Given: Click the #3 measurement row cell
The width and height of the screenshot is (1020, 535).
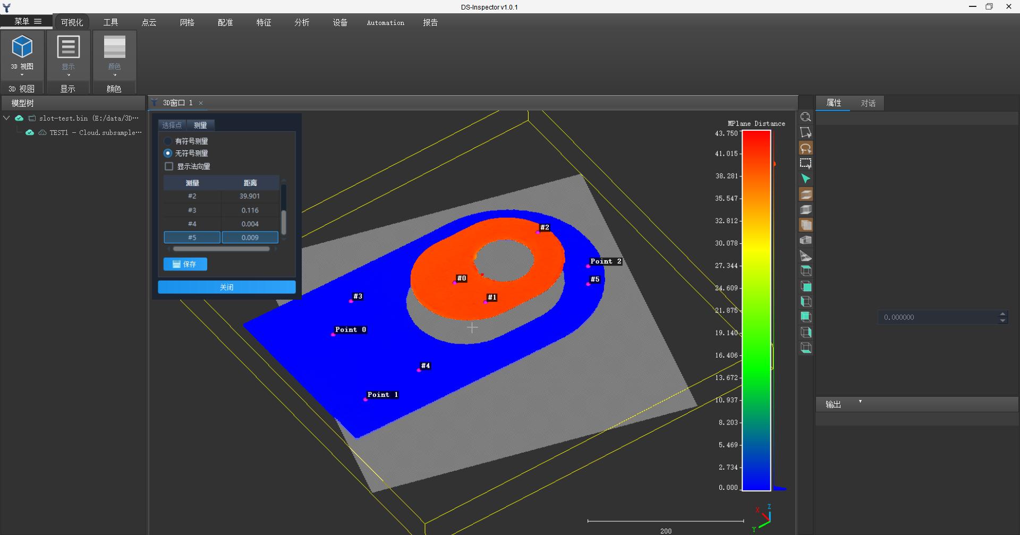Looking at the screenshot, I should [192, 210].
